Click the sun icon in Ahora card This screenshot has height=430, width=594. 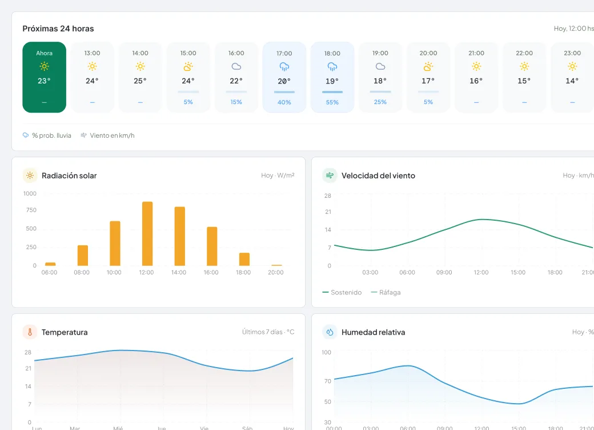45,66
